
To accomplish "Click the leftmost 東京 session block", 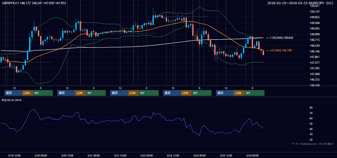I will pos(13,93).
